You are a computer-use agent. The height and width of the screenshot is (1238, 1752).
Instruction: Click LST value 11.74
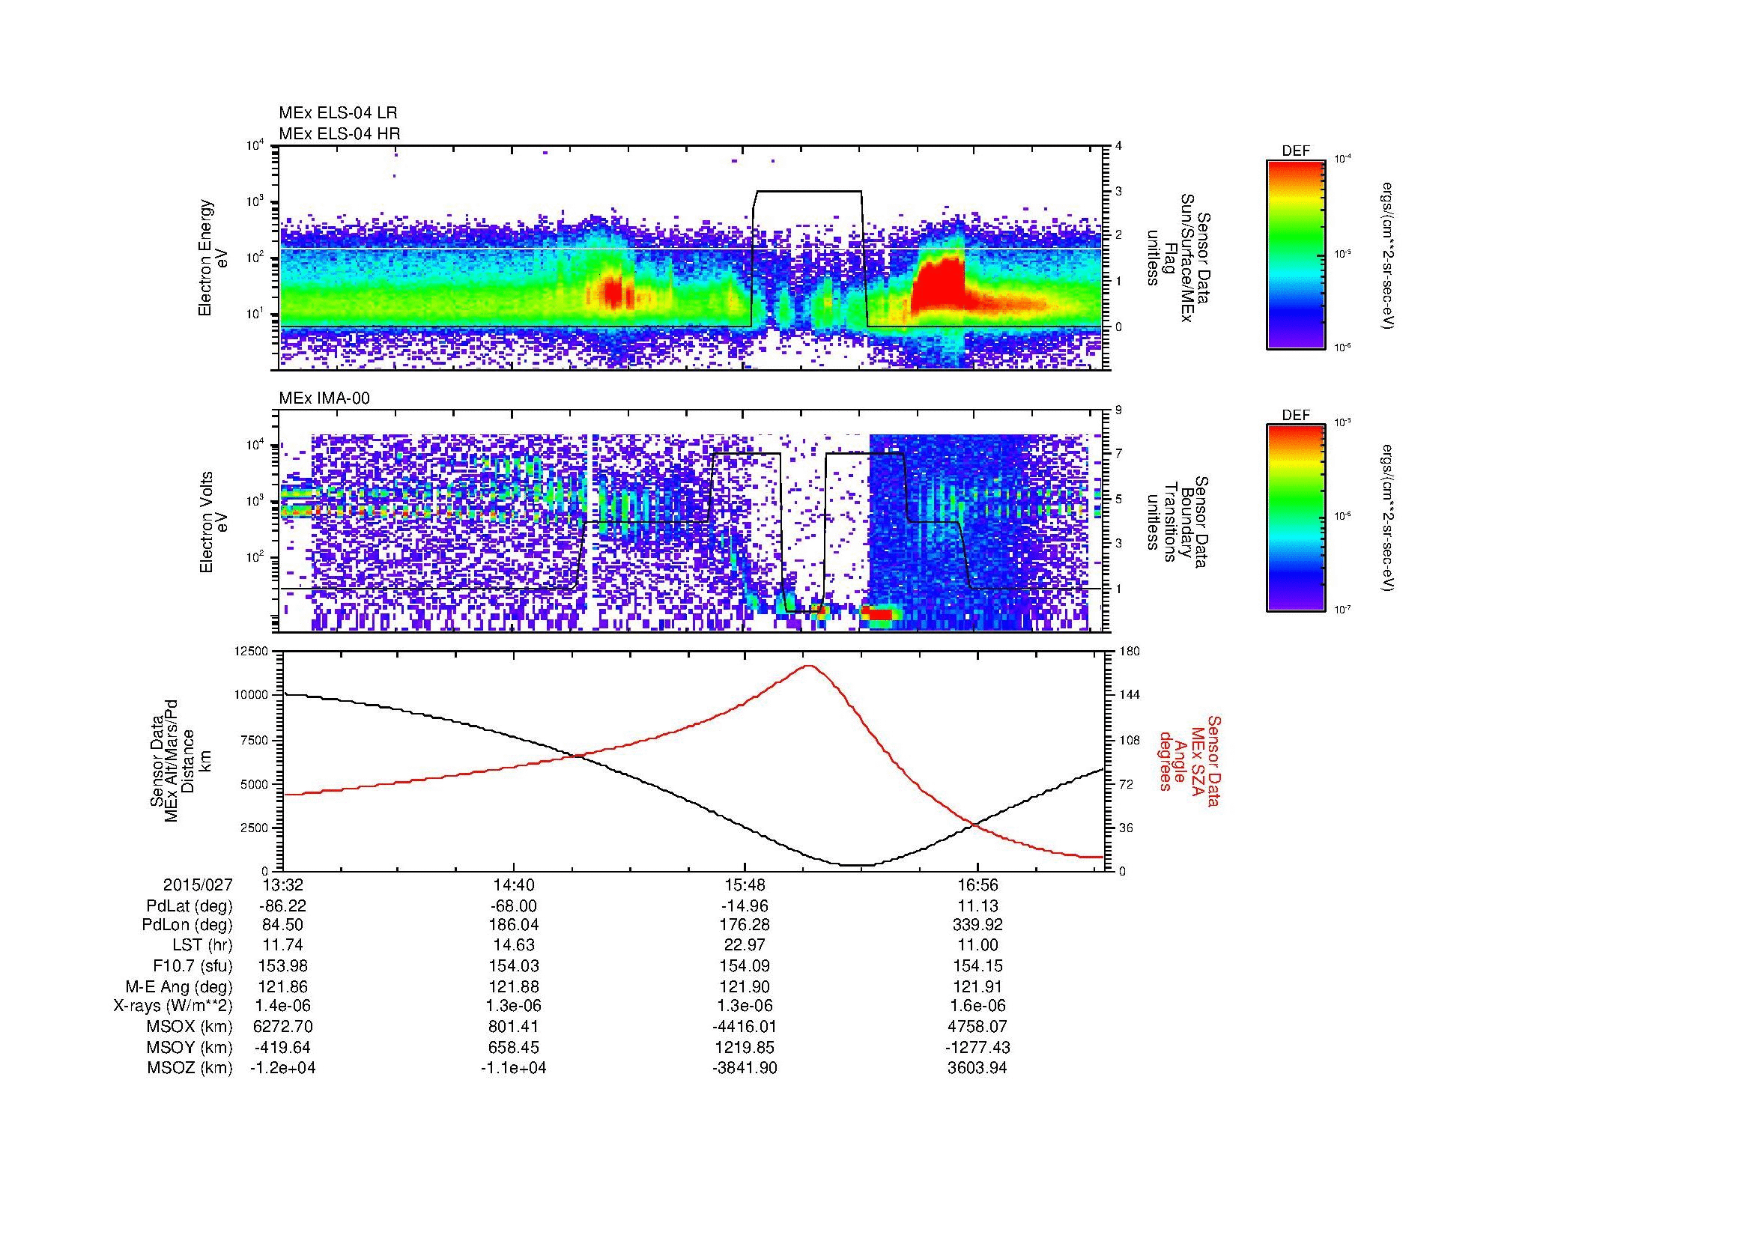(x=282, y=945)
